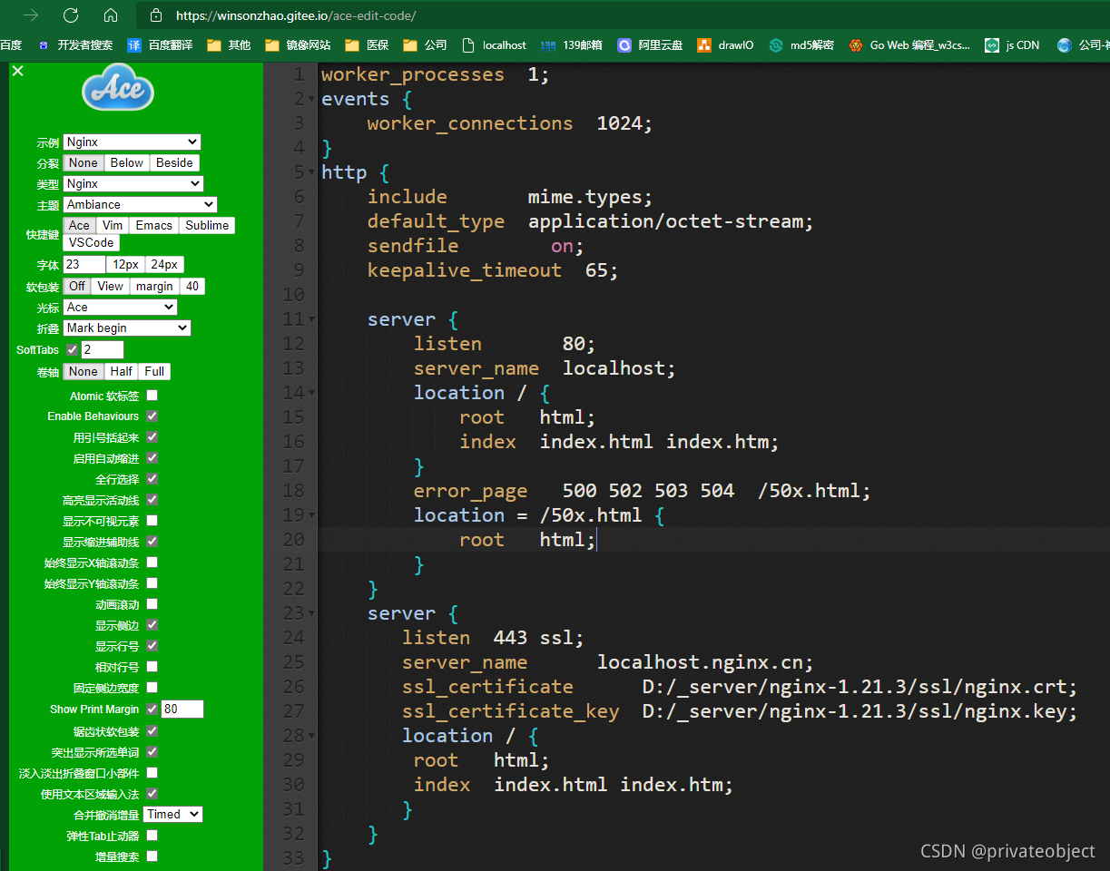Set scroll past end to Full
This screenshot has width=1110, height=871.
tap(154, 371)
